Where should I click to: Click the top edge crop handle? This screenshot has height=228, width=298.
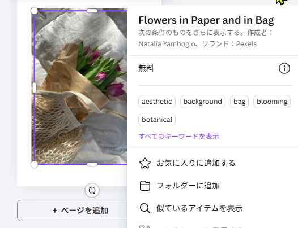pos(92,11)
